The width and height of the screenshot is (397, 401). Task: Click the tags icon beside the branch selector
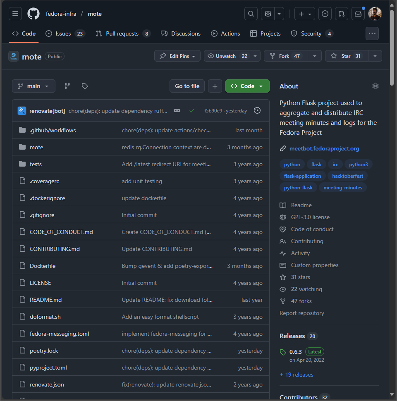[x=84, y=86]
